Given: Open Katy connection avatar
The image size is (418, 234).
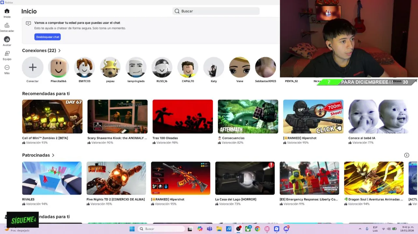Looking at the screenshot, I should click(214, 67).
